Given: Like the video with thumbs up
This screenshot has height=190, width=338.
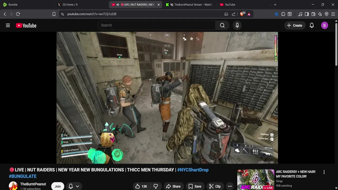Looking at the screenshot, I should 141,186.
